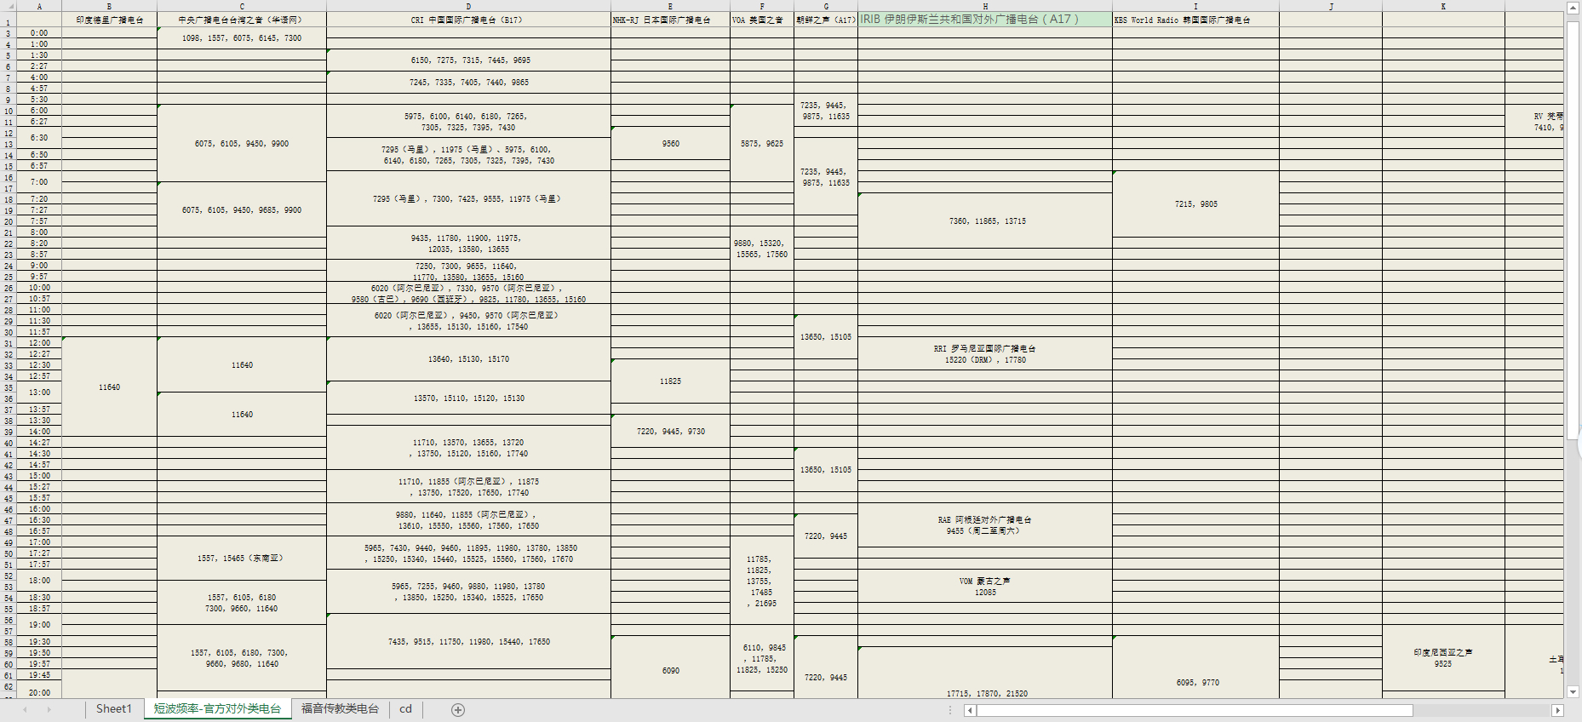Select cell with 13640, 15130, 15170
Image resolution: width=1582 pixels, height=722 pixels.
coord(468,359)
